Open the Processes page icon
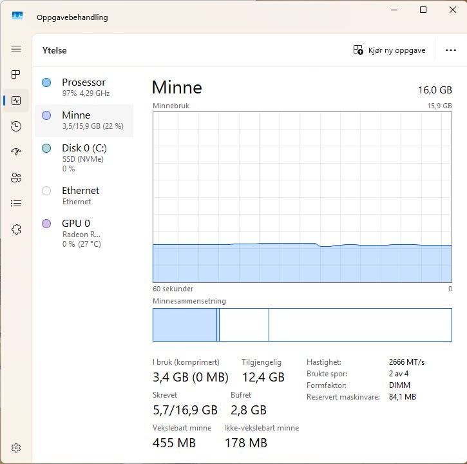 tap(16, 75)
